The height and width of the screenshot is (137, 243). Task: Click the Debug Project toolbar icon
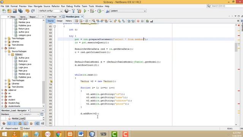point(92,11)
